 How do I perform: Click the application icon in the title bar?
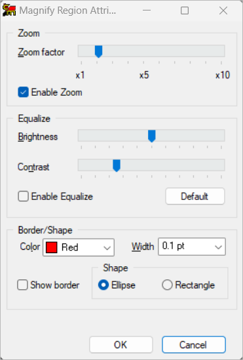point(9,10)
